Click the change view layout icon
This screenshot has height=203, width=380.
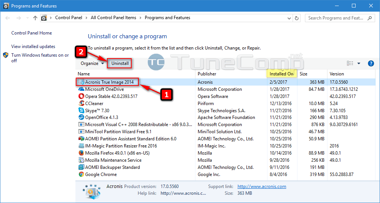click(350, 63)
